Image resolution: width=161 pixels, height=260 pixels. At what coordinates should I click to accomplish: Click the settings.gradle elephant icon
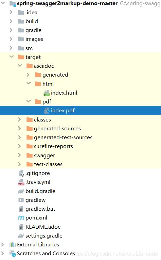pos(21,236)
